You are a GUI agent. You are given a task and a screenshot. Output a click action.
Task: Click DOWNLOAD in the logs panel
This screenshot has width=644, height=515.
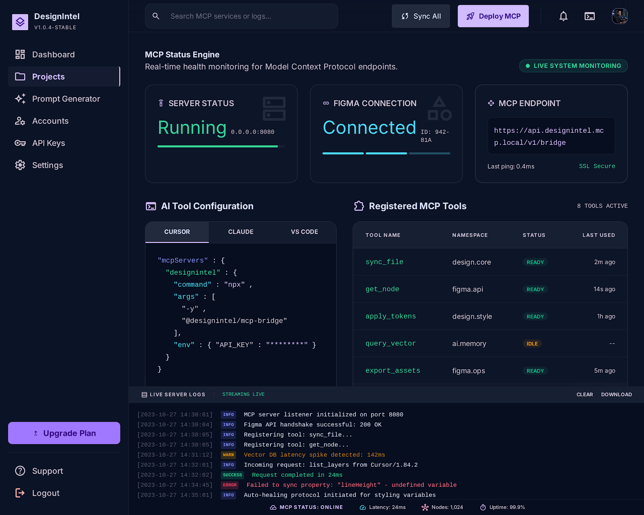[616, 395]
